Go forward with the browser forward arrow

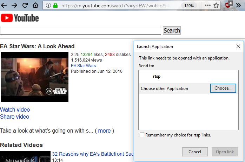14,6
